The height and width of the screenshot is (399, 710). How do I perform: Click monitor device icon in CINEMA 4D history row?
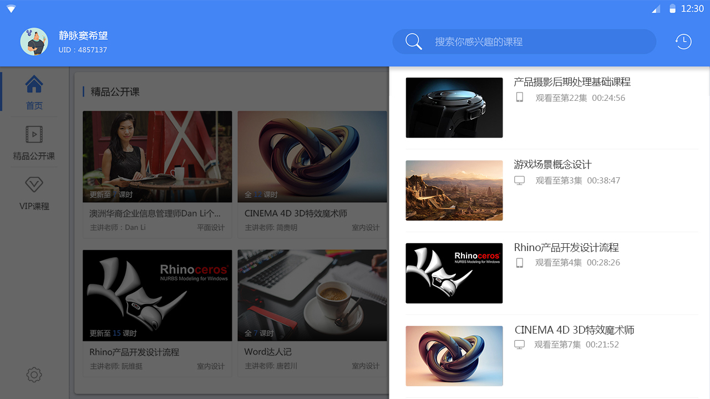520,345
